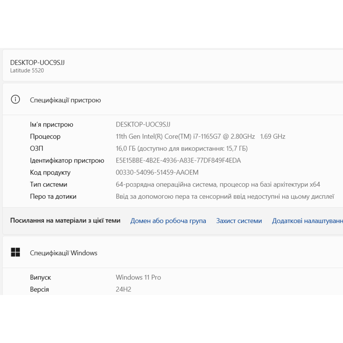Click the Windows 11 Pro edition value
343x343 pixels.
138,277
